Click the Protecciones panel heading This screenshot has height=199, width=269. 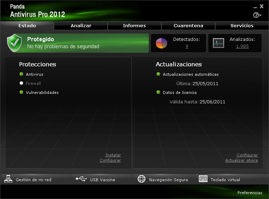38,64
